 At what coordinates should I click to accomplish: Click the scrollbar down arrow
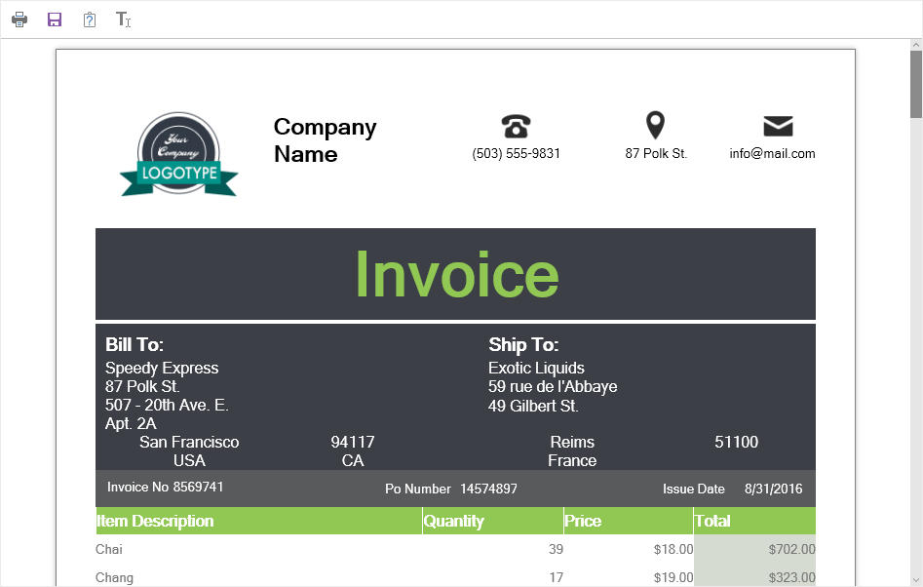(916, 580)
